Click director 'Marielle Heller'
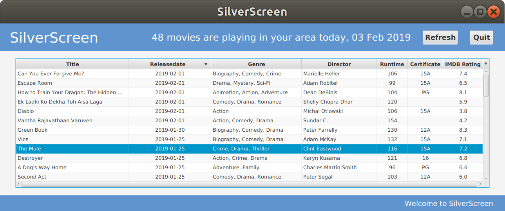 322,73
